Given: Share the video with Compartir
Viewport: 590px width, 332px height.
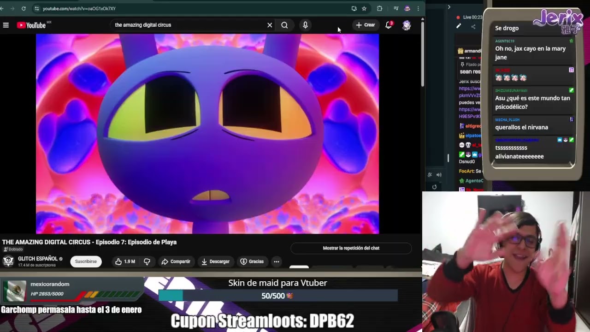Looking at the screenshot, I should (176, 261).
